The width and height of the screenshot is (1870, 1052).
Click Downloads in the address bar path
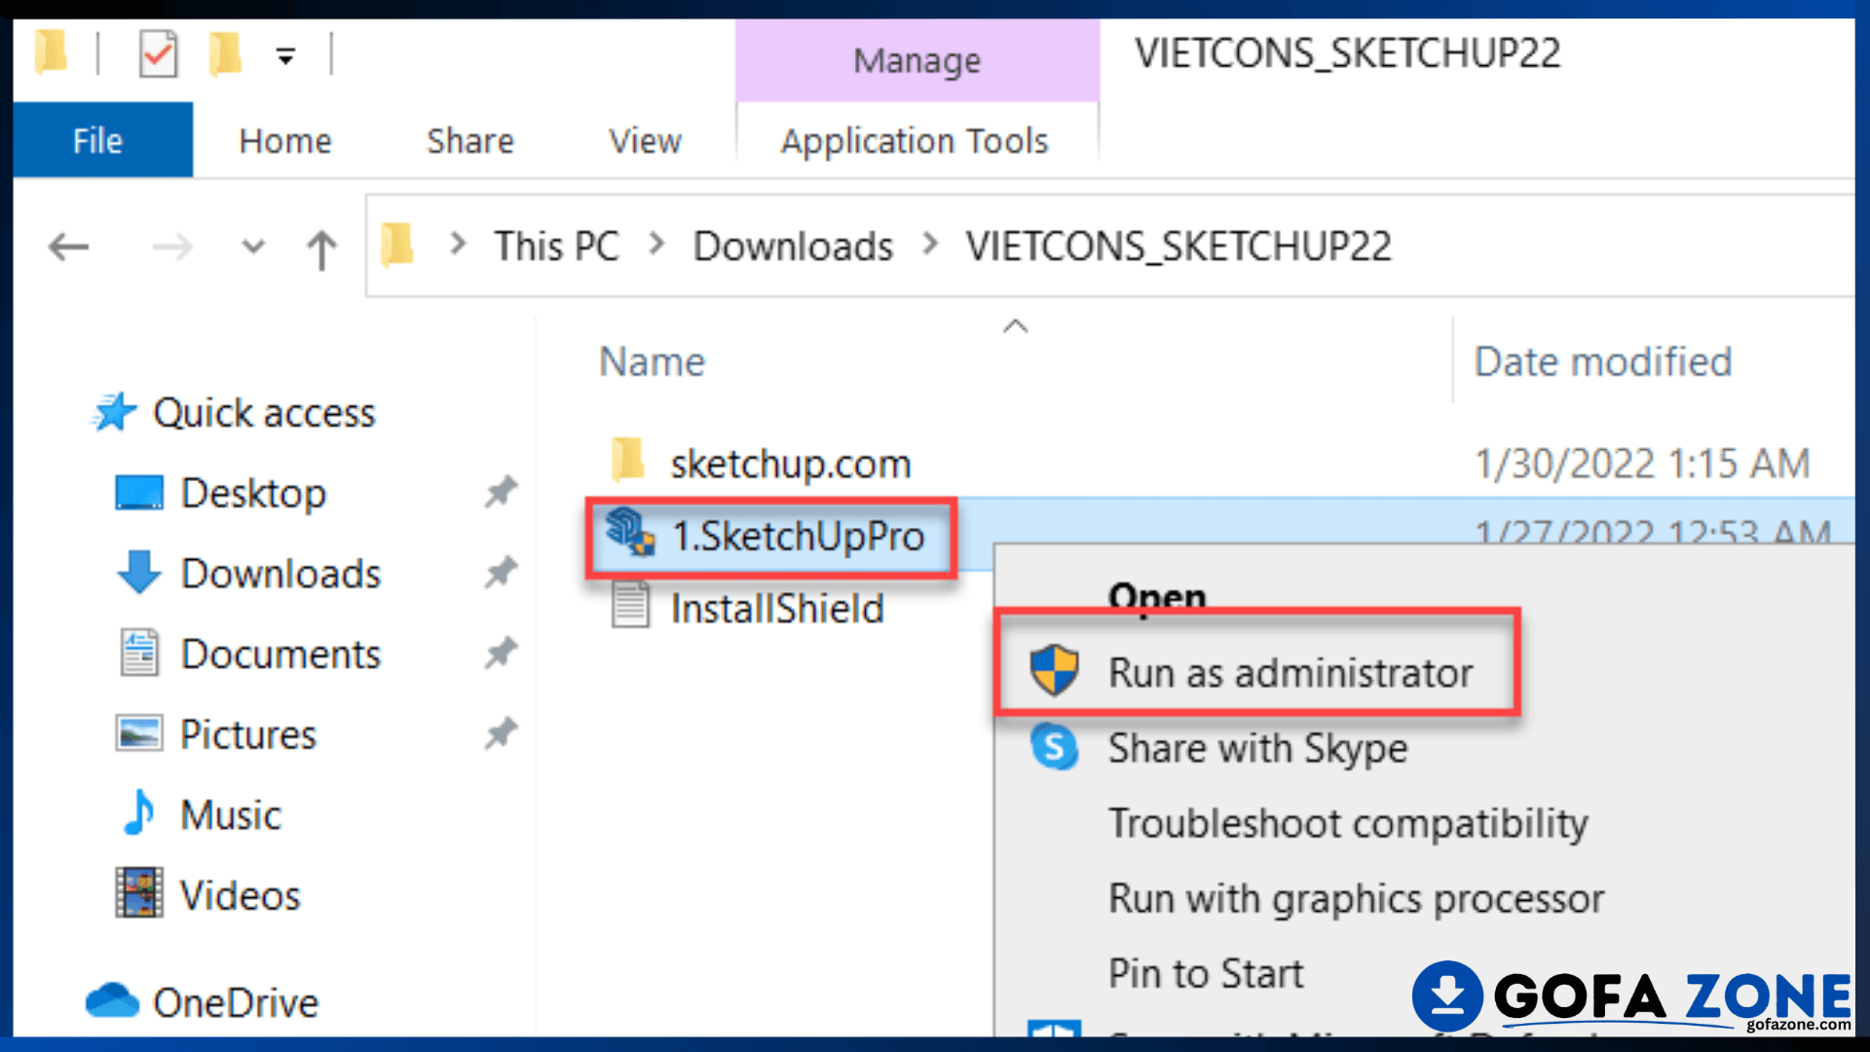pyautogui.click(x=793, y=246)
